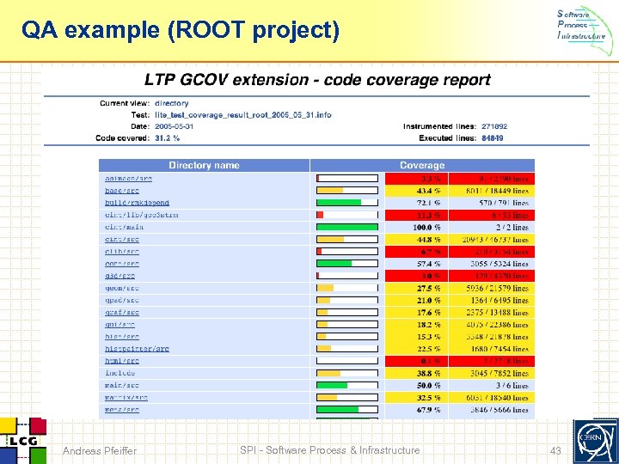Click the red g3d/src percentage cell
619x464 pixels.
tap(416, 276)
